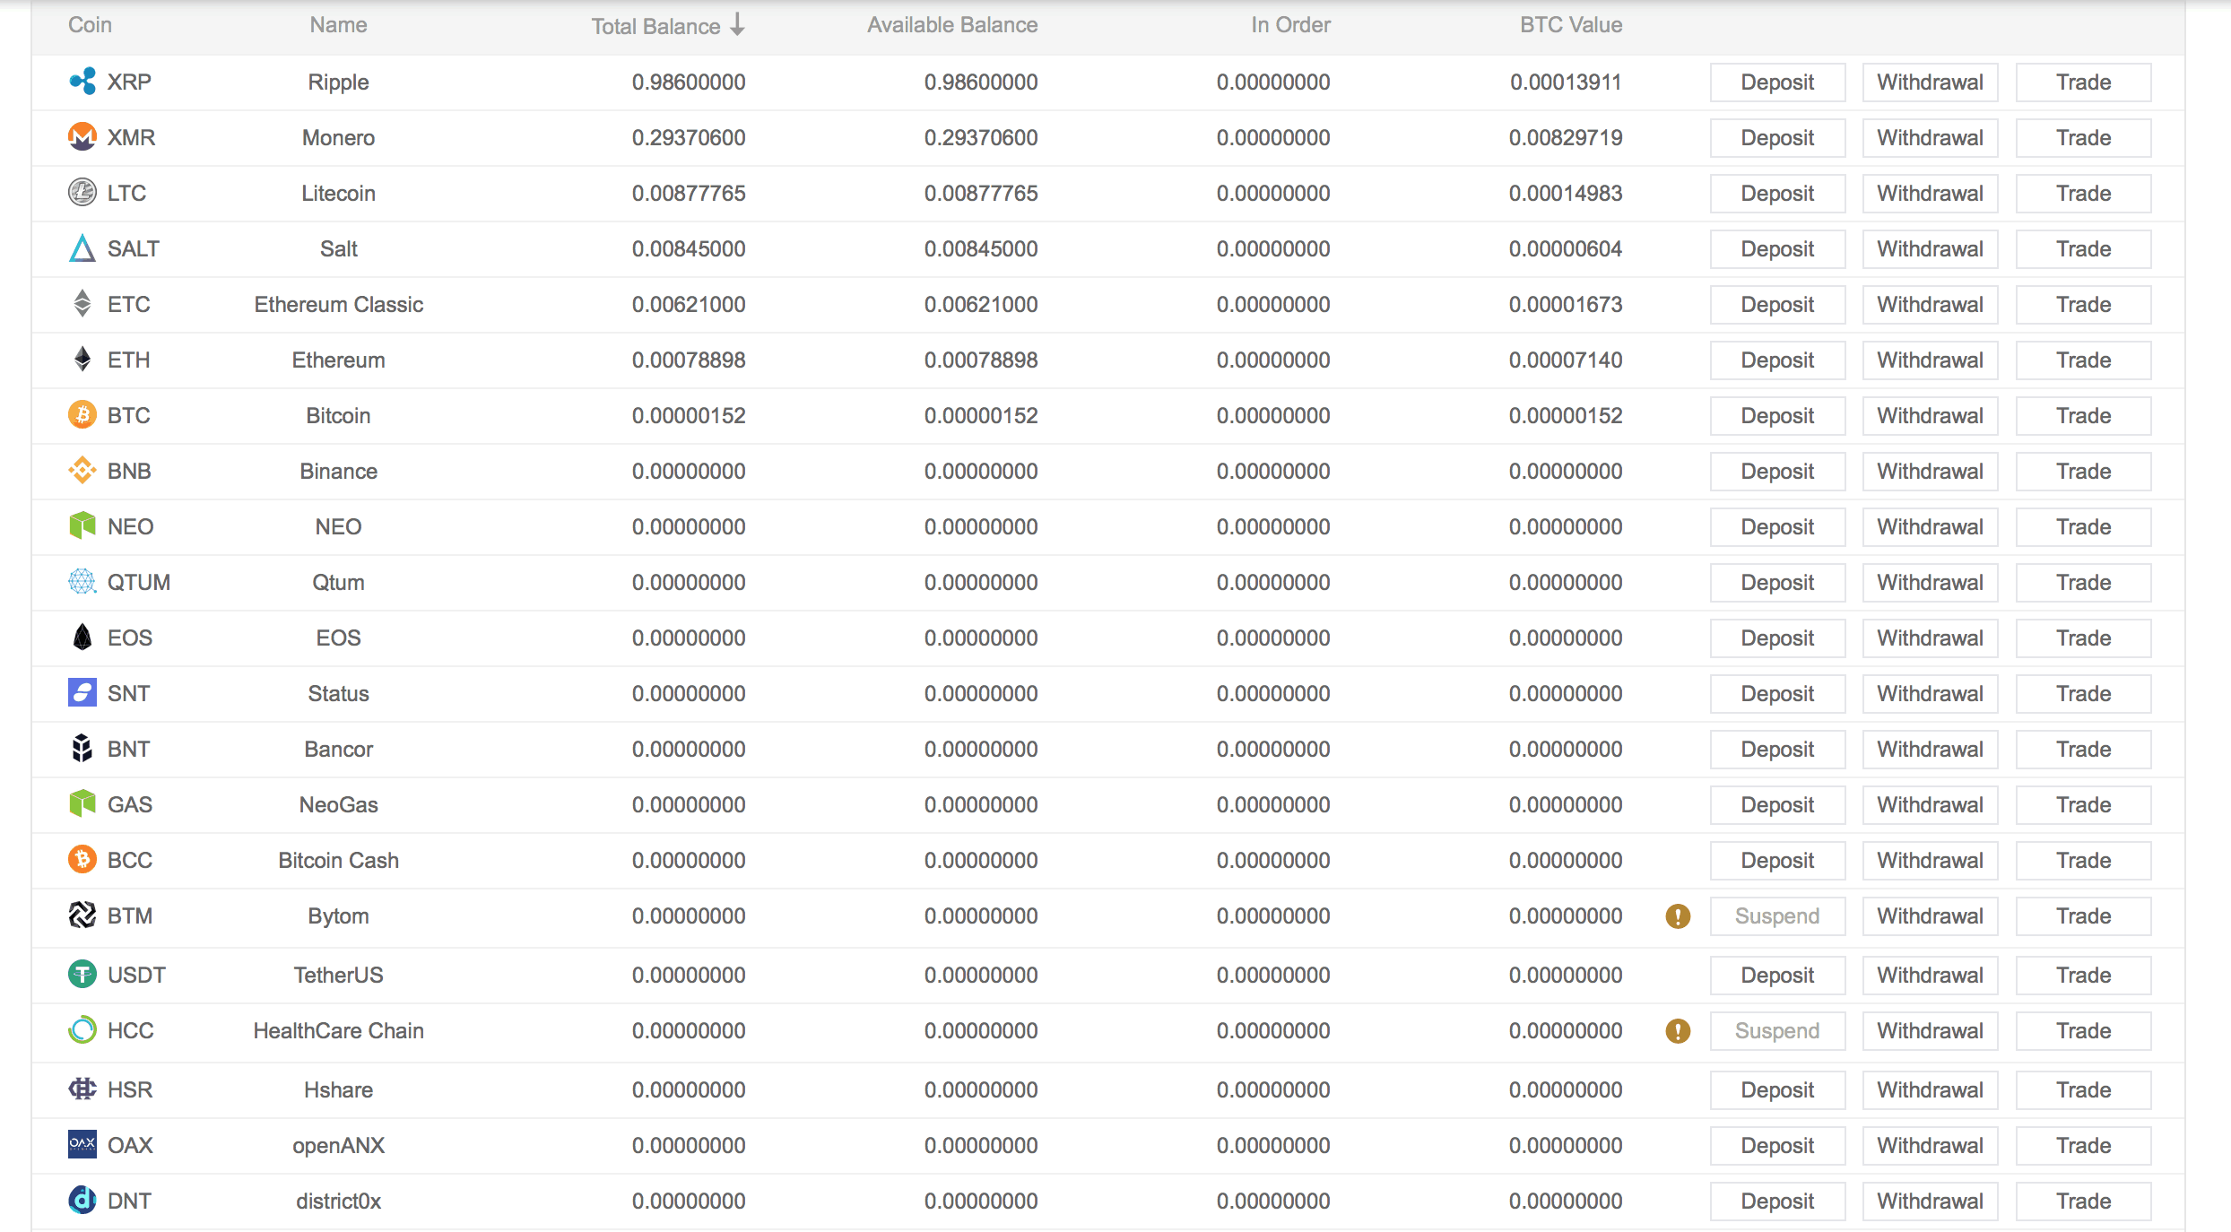Click the Bancor BNT coin icon
The height and width of the screenshot is (1232, 2231).
click(x=82, y=749)
